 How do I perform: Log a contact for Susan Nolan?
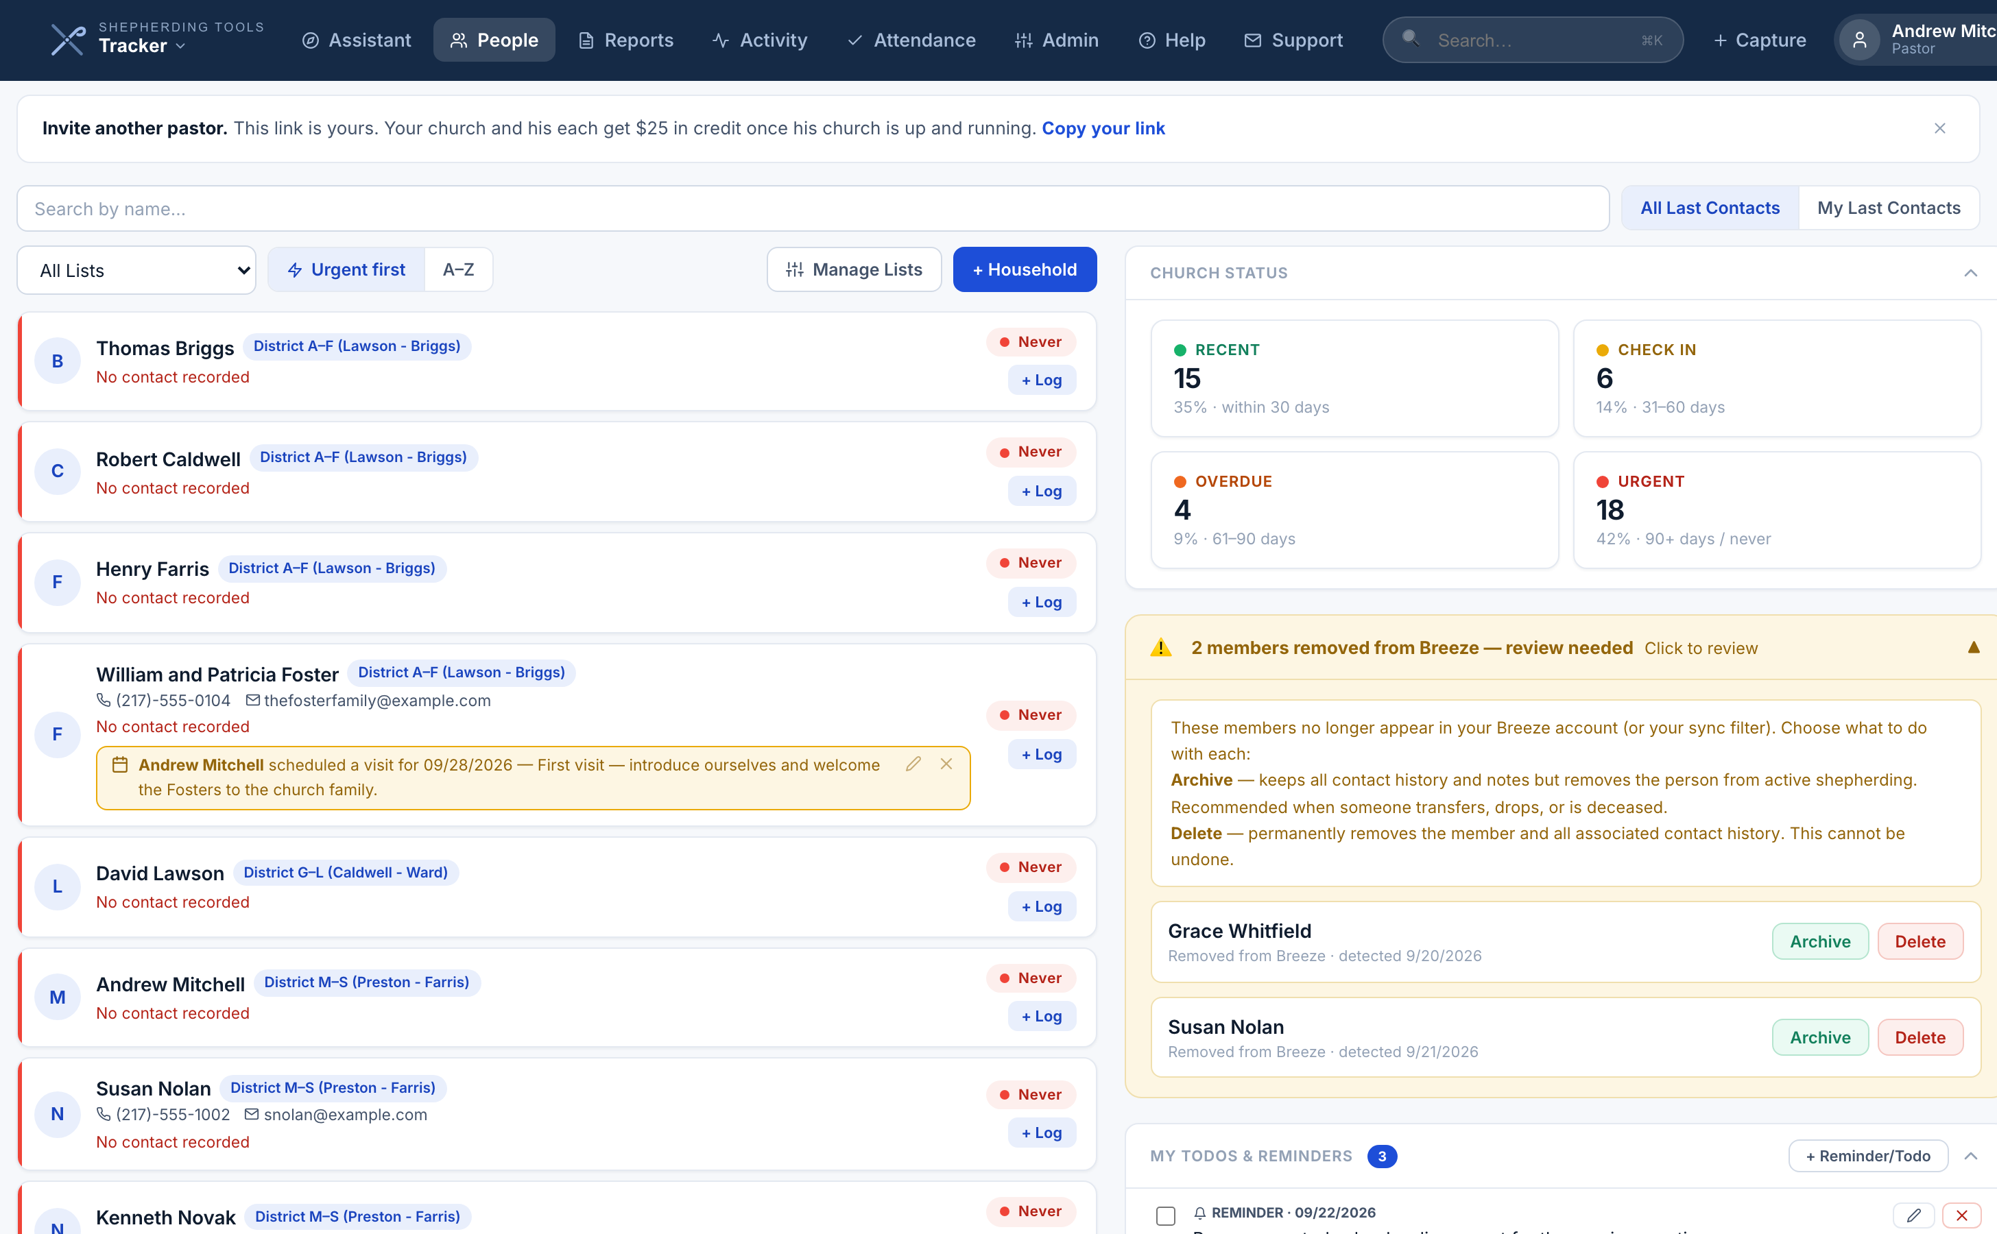[1042, 1132]
